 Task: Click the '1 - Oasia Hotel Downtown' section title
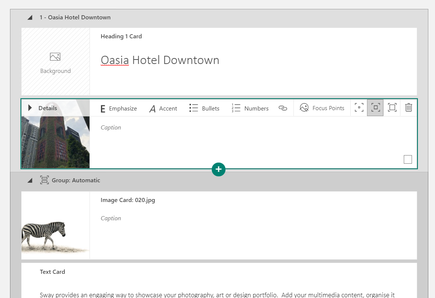[75, 17]
